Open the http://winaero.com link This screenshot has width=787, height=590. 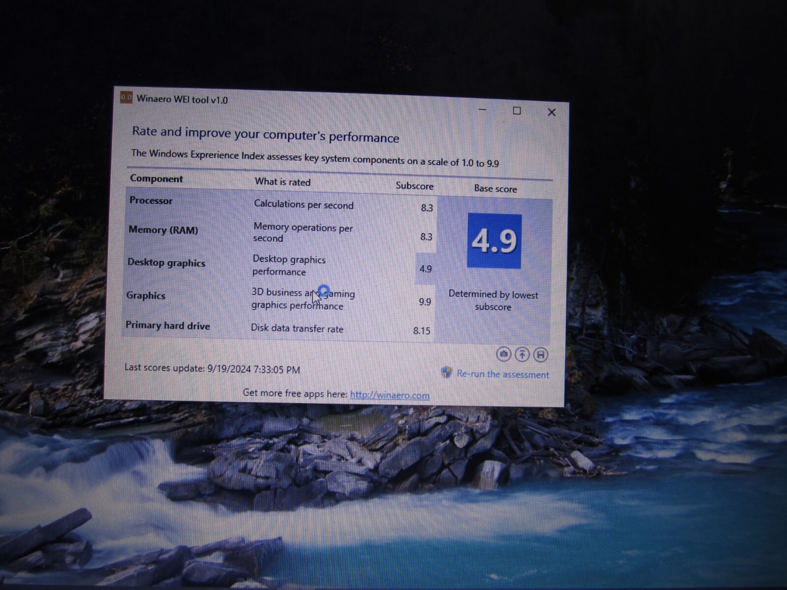pos(390,395)
